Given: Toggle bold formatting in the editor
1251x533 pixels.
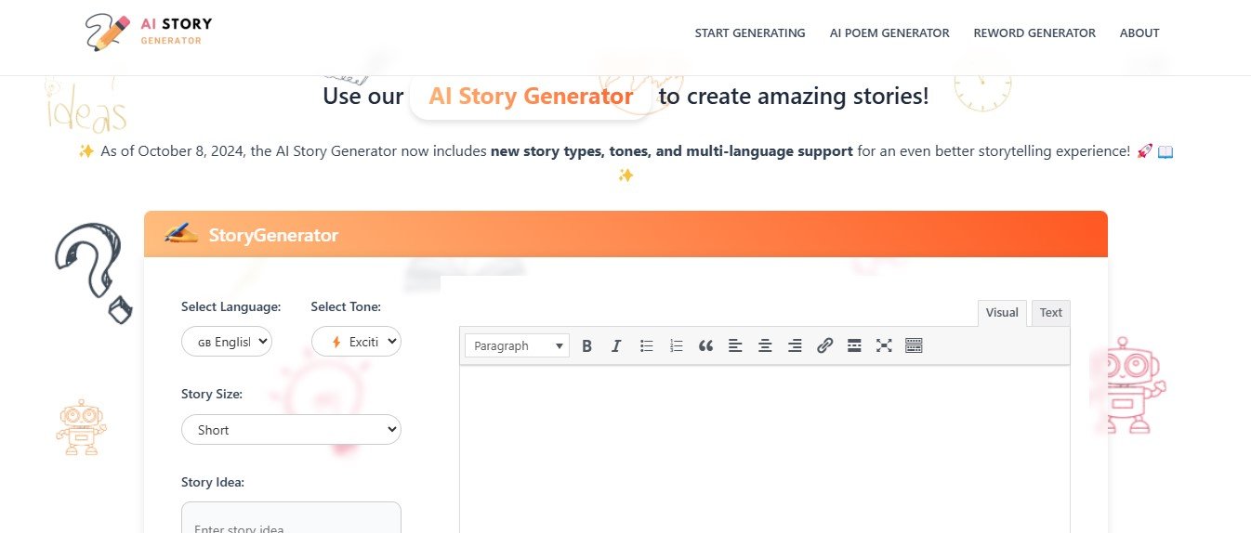Looking at the screenshot, I should pos(586,345).
